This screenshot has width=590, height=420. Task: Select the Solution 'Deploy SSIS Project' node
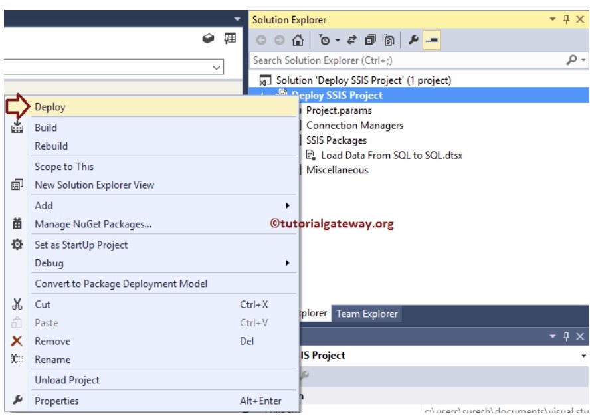coord(363,80)
